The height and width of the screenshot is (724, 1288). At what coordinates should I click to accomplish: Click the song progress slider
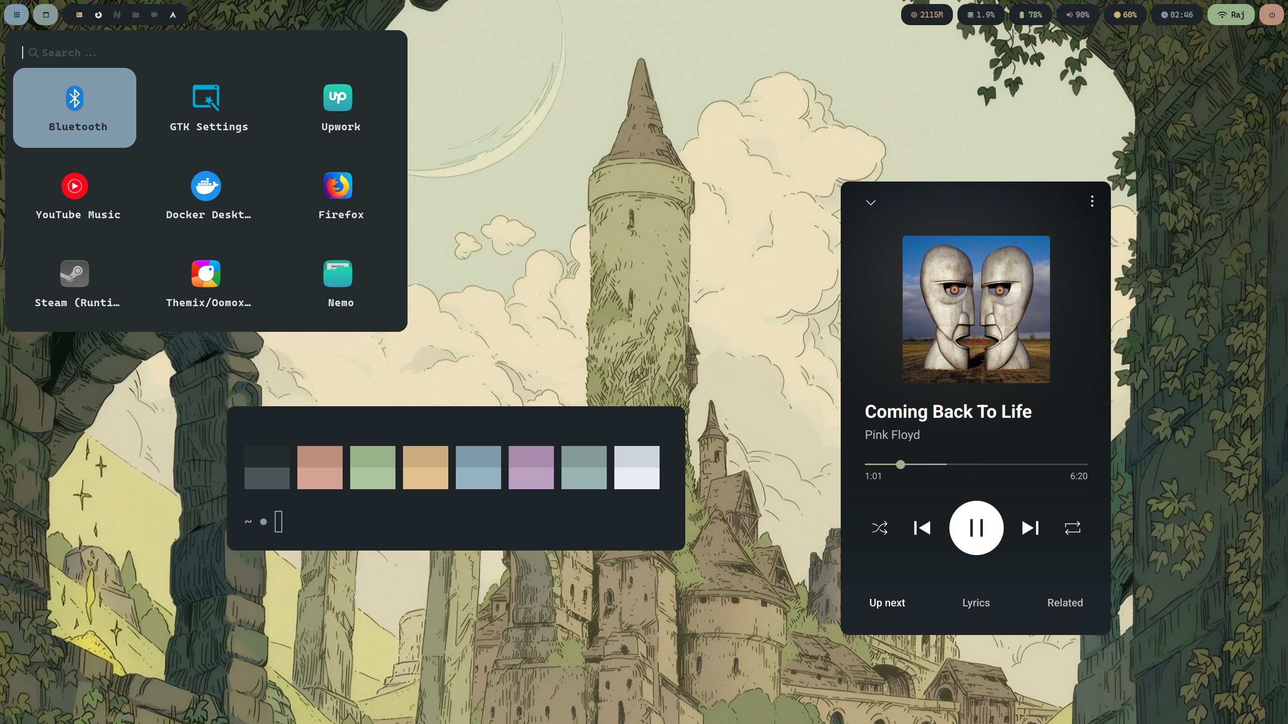tap(976, 465)
